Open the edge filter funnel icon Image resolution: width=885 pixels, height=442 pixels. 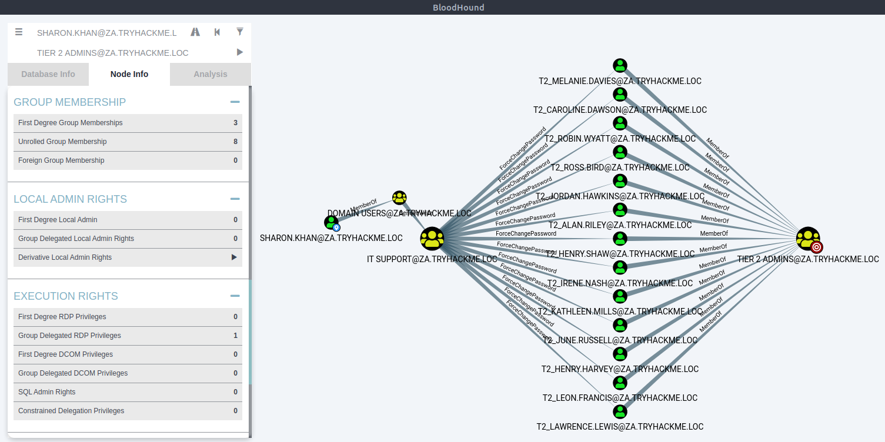click(x=240, y=32)
